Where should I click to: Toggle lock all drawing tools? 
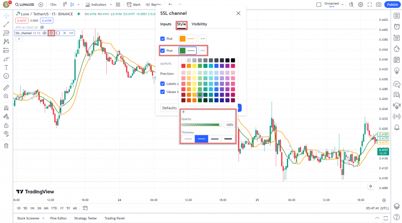tap(6, 125)
